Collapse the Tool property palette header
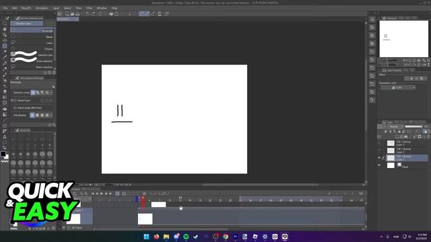The height and width of the screenshot is (242, 431). tap(12, 78)
